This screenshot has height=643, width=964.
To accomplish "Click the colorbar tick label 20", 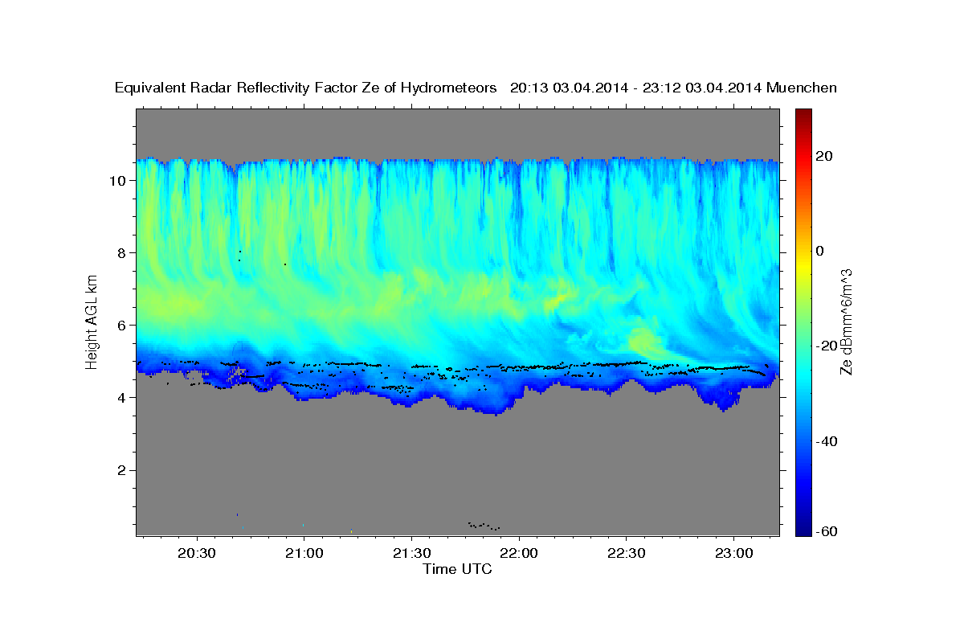I will coord(824,156).
